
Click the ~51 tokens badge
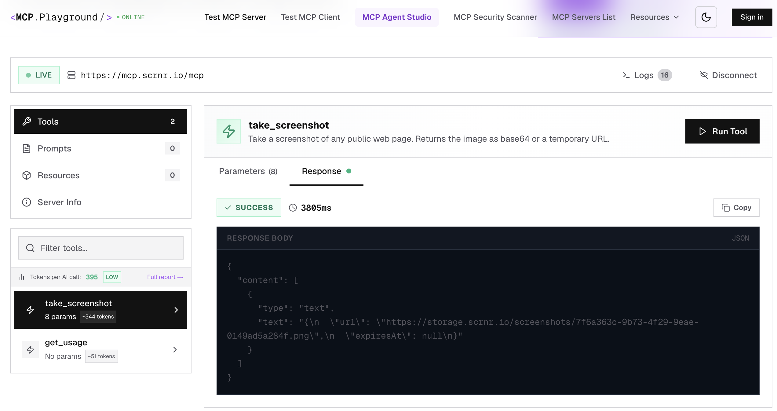click(101, 356)
